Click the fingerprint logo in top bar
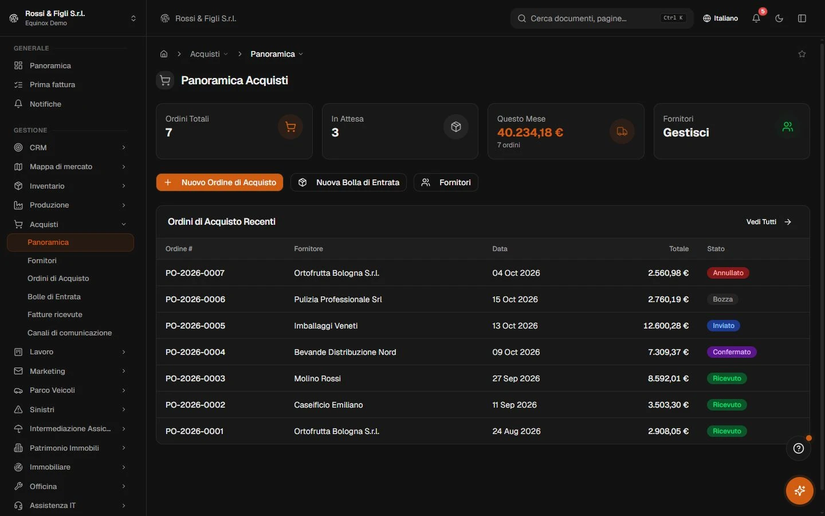 165,18
